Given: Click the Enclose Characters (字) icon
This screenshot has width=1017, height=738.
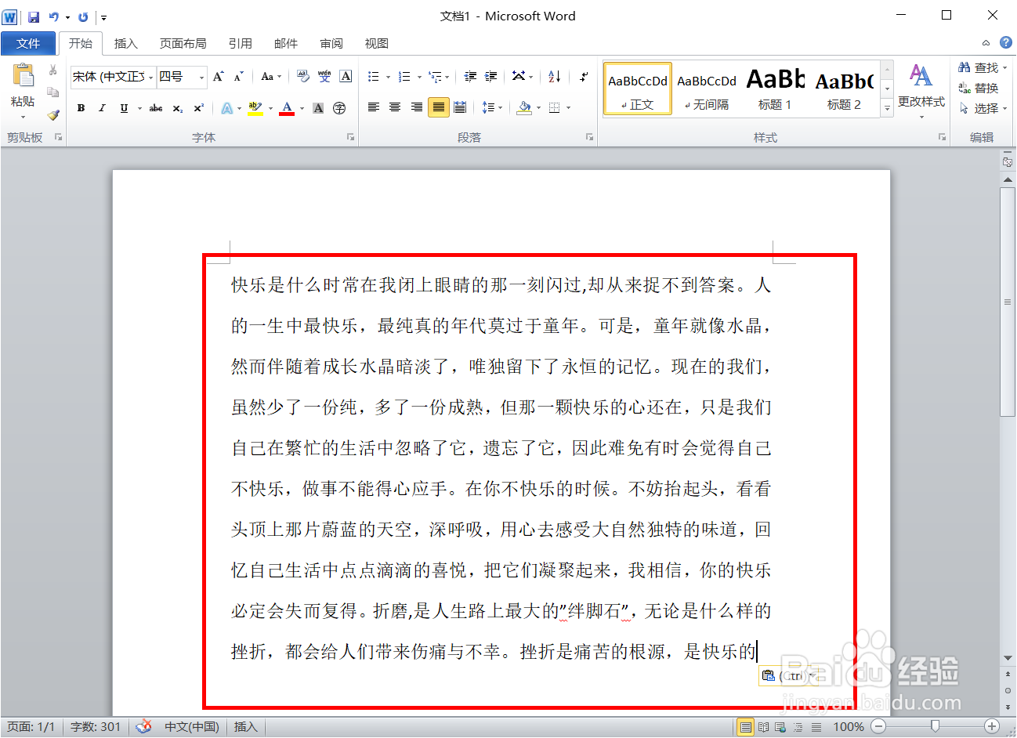Looking at the screenshot, I should point(339,108).
